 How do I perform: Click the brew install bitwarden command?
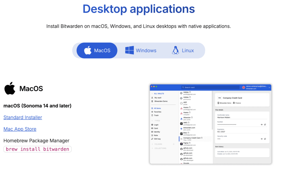pyautogui.click(x=37, y=149)
